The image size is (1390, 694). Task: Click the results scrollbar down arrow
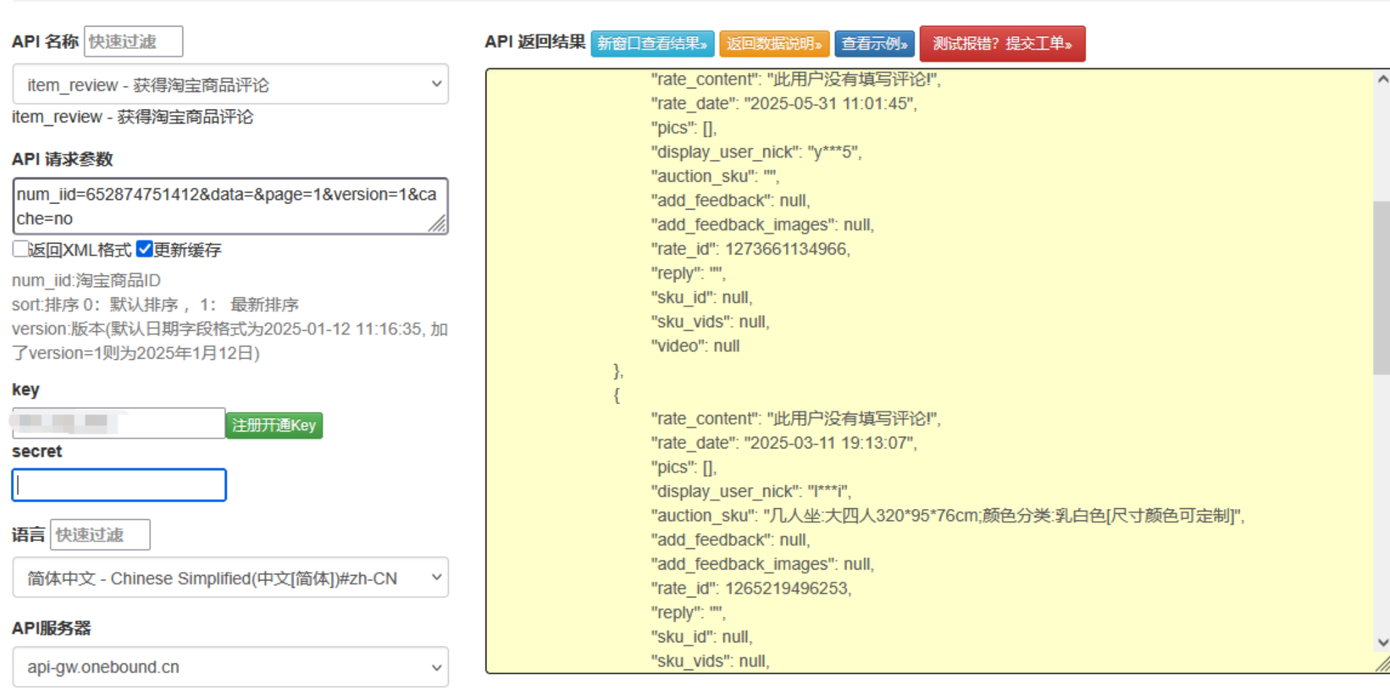tap(1382, 642)
